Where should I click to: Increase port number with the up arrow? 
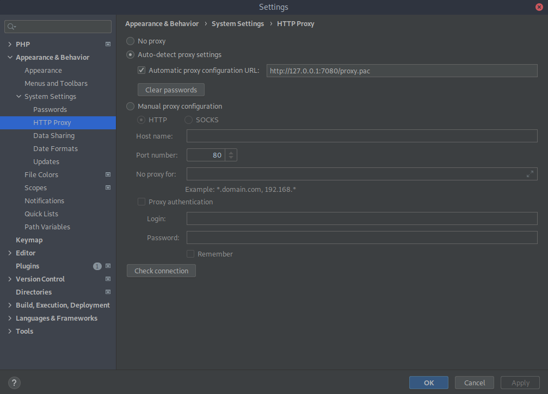231,153
